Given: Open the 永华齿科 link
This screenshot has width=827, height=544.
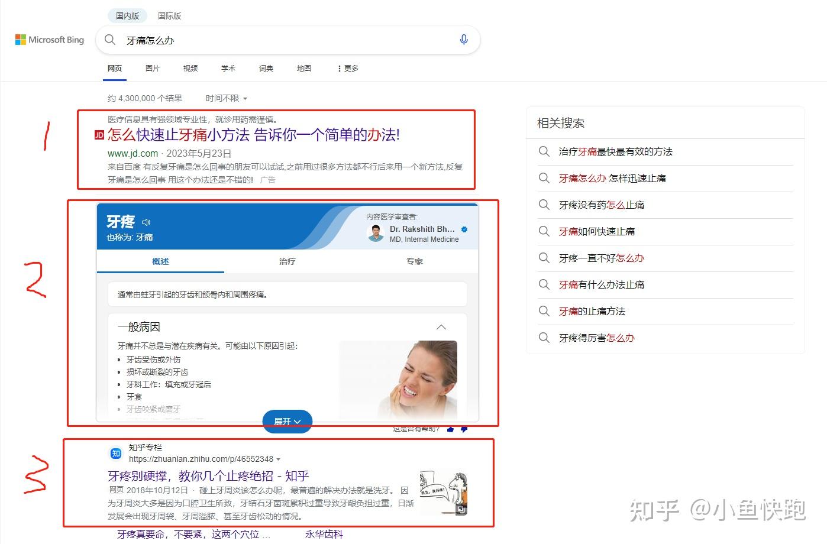Looking at the screenshot, I should [324, 535].
